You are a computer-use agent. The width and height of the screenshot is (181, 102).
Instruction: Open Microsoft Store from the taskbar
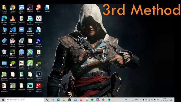pos(70,100)
